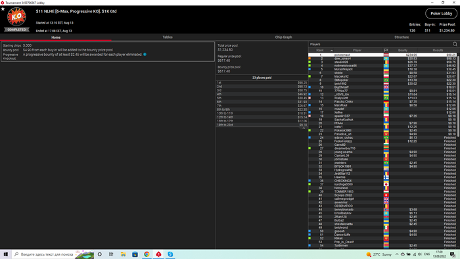460x259 pixels.
Task: Select player SashaKashuk row
Action: point(382,120)
